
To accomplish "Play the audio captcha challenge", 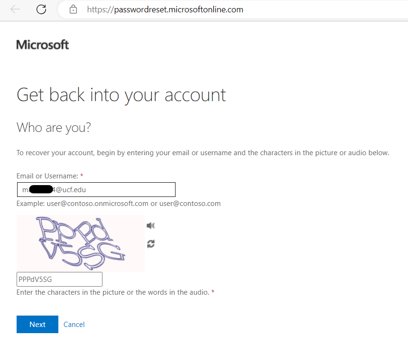I will (150, 225).
